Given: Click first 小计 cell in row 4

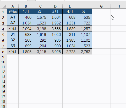Looking at the screenshot, I should tap(13, 29).
